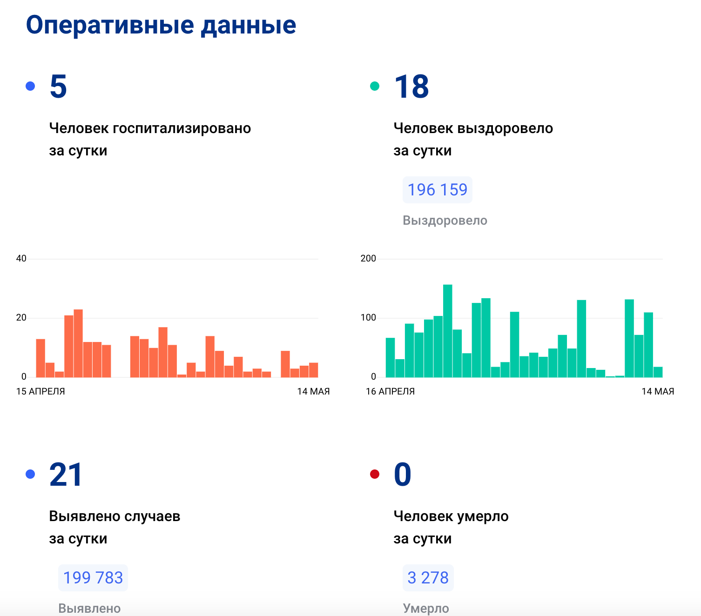Click the blue dot beside number 5

click(x=30, y=86)
